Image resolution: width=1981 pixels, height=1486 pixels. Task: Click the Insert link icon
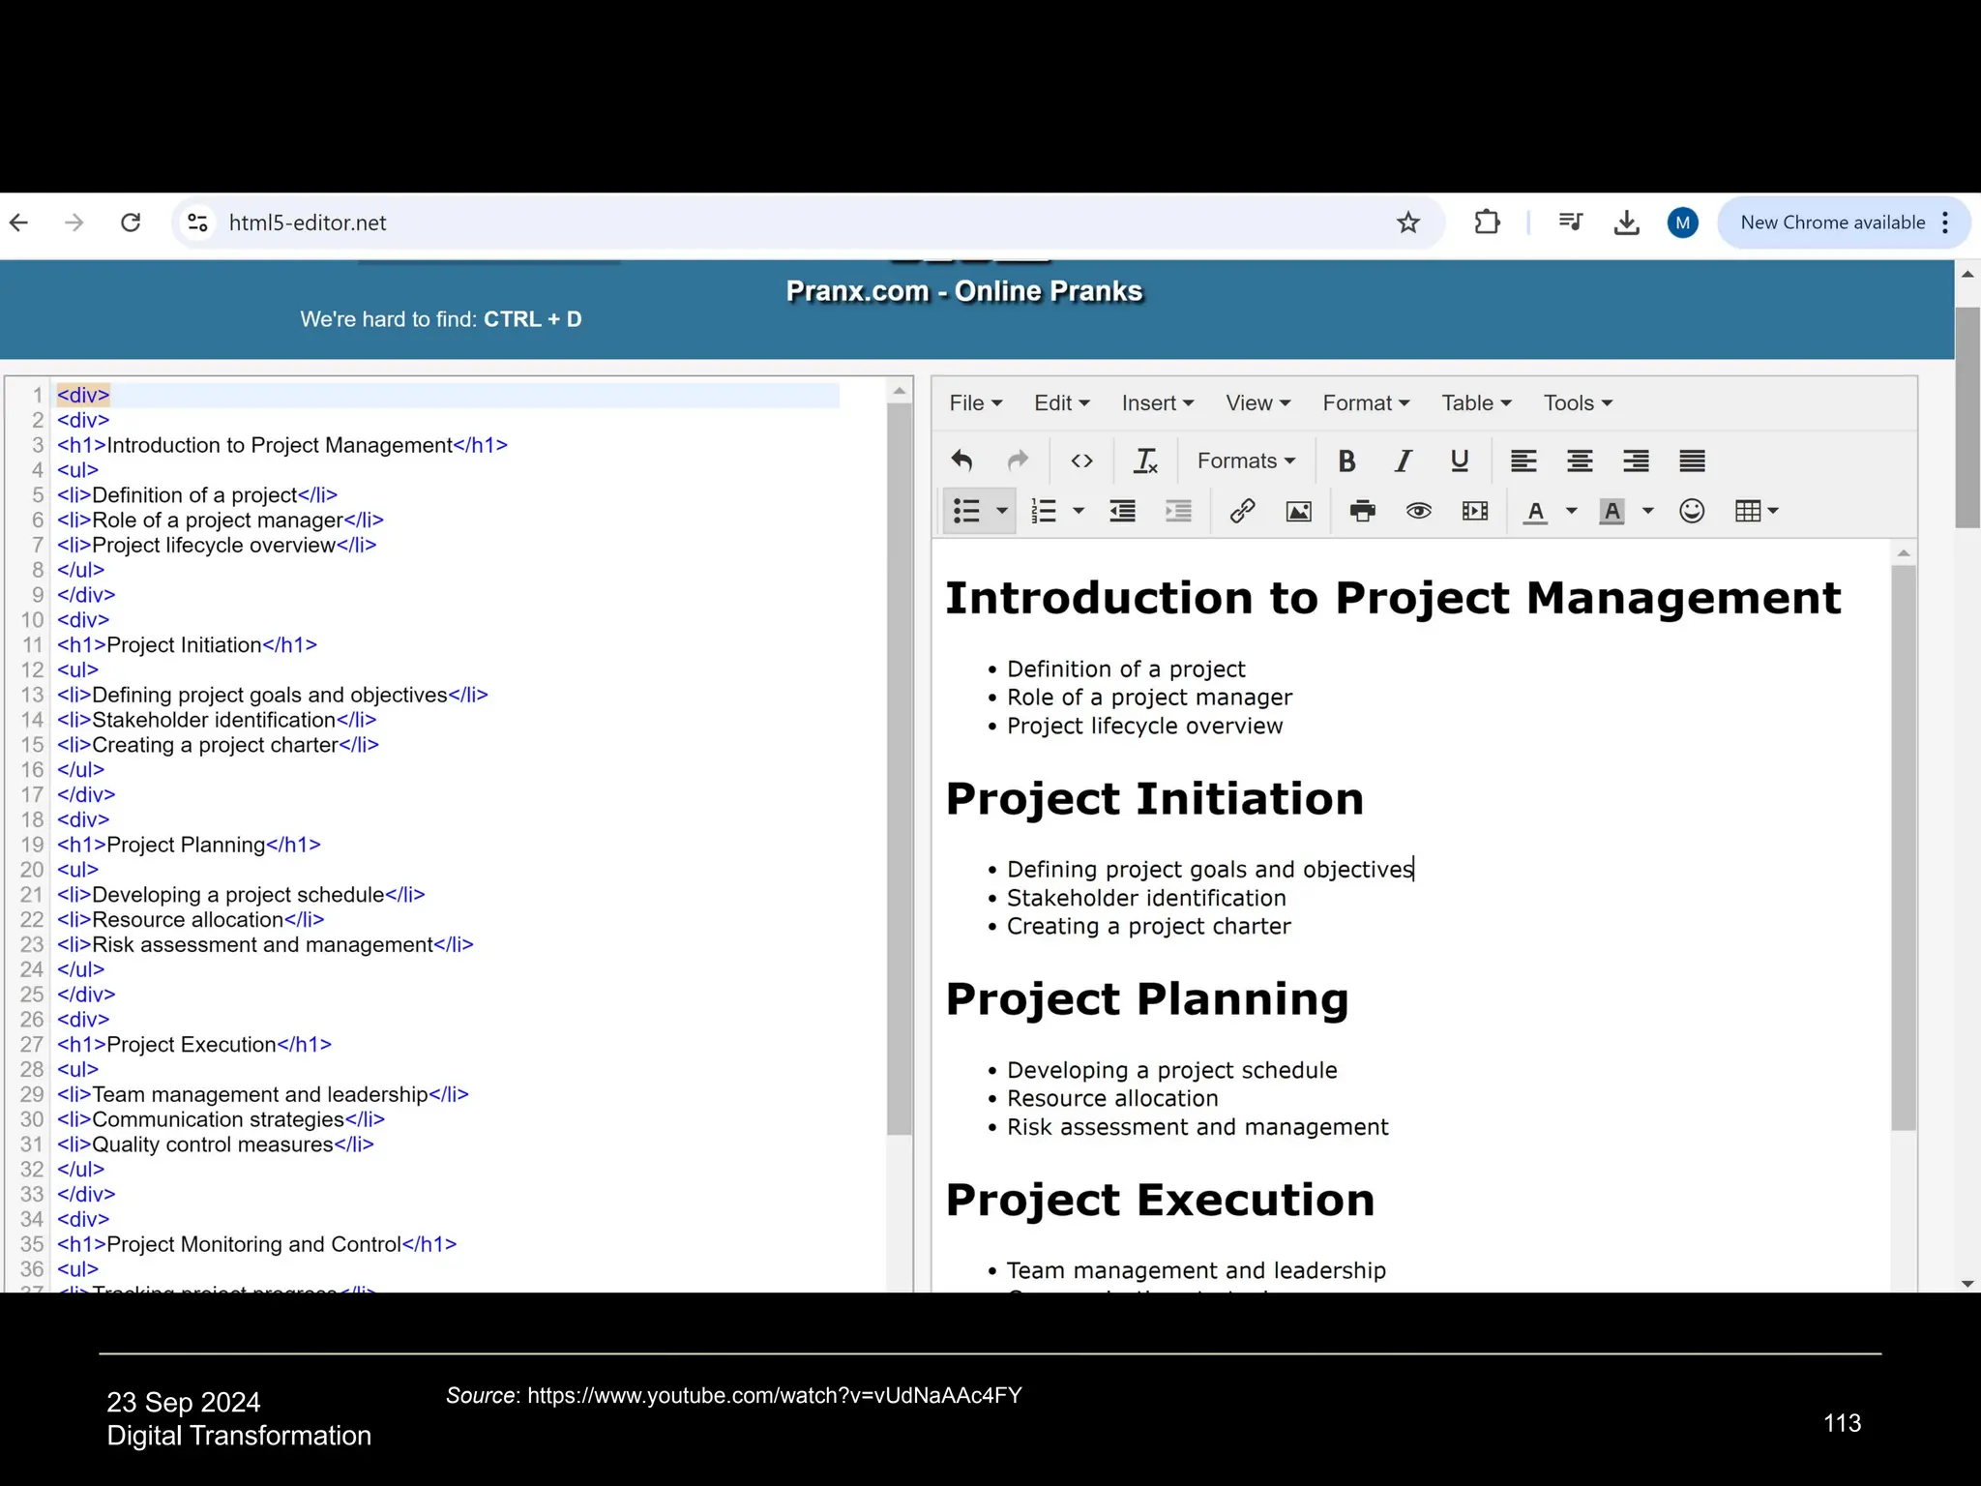[1242, 511]
